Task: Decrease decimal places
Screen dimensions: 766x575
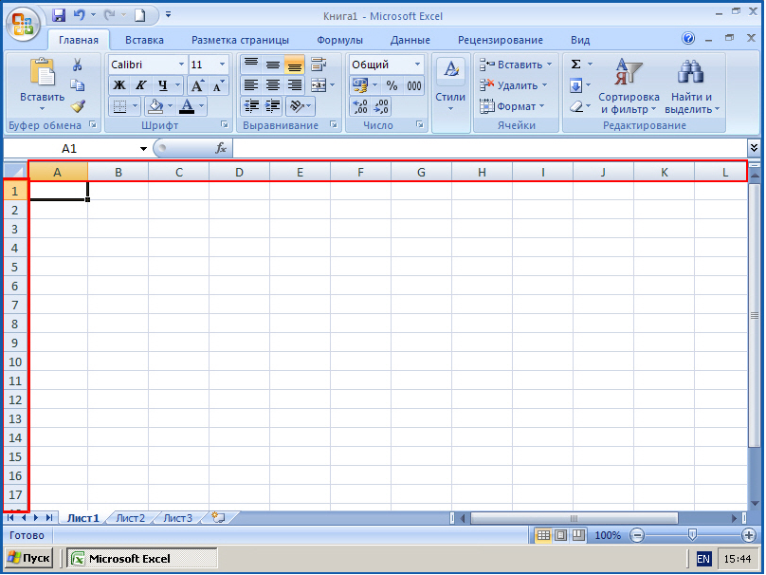Action: pyautogui.click(x=381, y=106)
